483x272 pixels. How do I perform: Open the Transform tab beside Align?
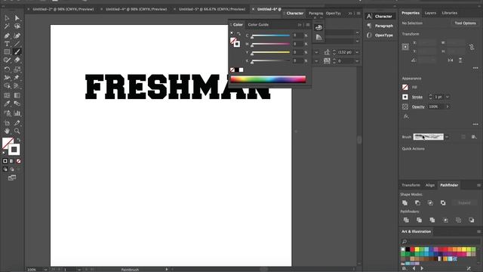click(x=411, y=185)
